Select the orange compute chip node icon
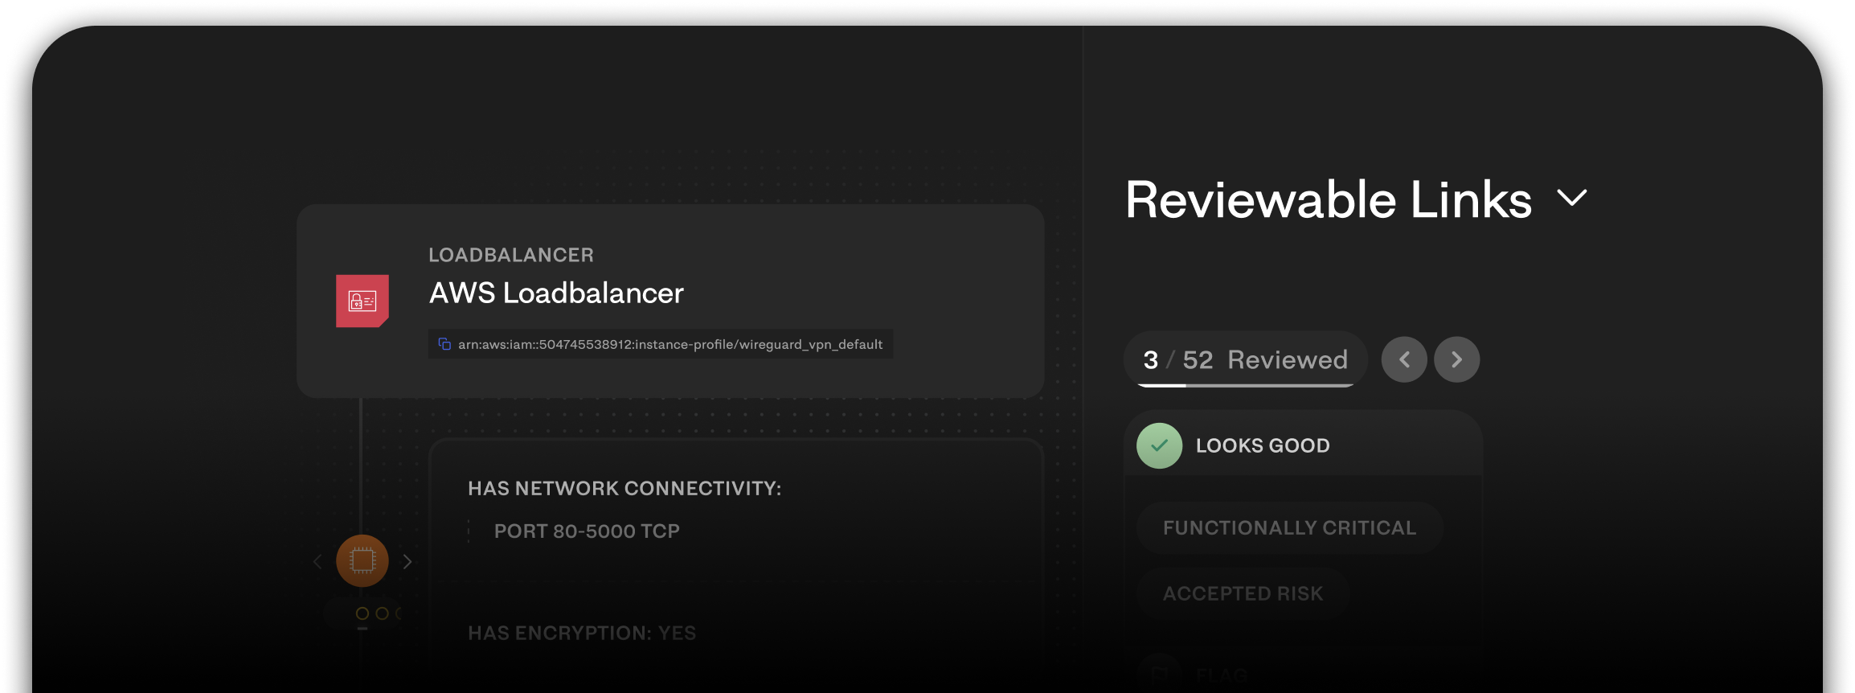1855x693 pixels. coord(362,560)
